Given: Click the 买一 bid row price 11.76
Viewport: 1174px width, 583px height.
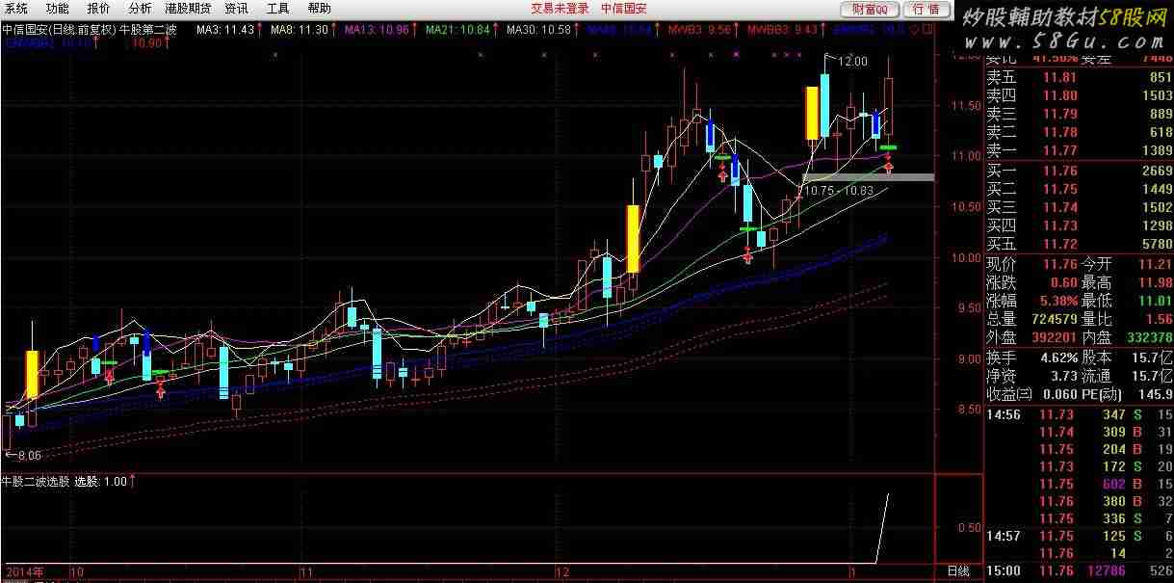Looking at the screenshot, I should pyautogui.click(x=1059, y=171).
